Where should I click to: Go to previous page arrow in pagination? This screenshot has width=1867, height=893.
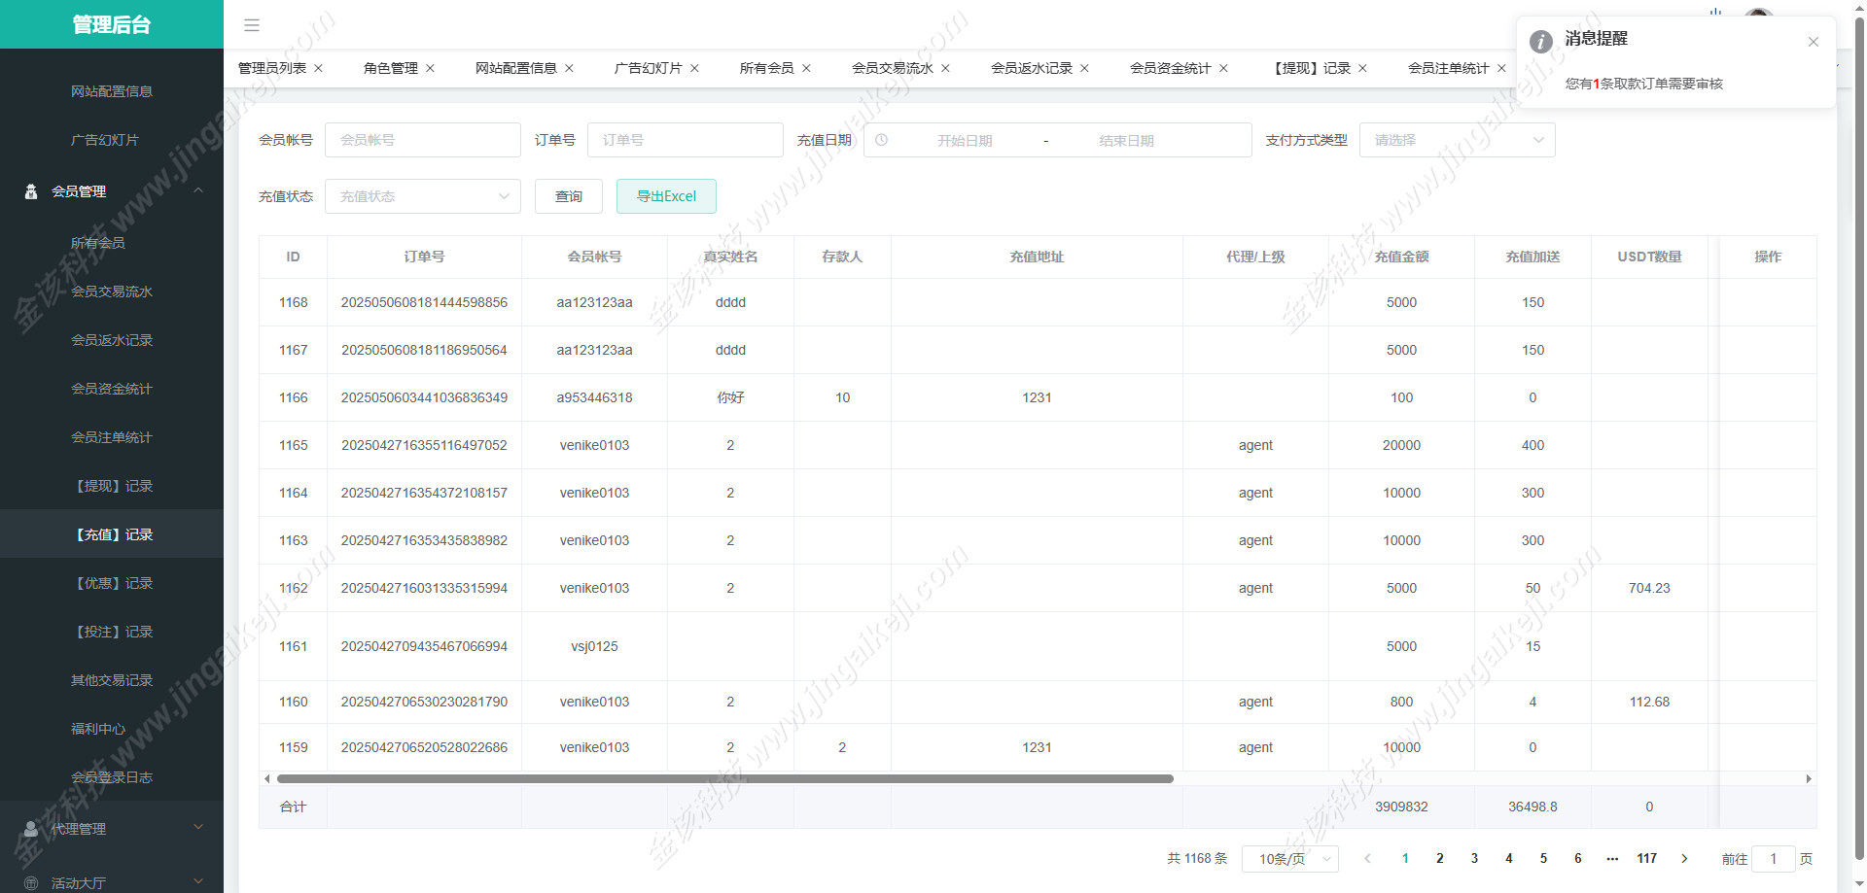[x=1367, y=858]
